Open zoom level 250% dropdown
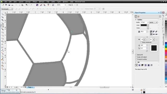The image size is (167, 94). (65, 5)
